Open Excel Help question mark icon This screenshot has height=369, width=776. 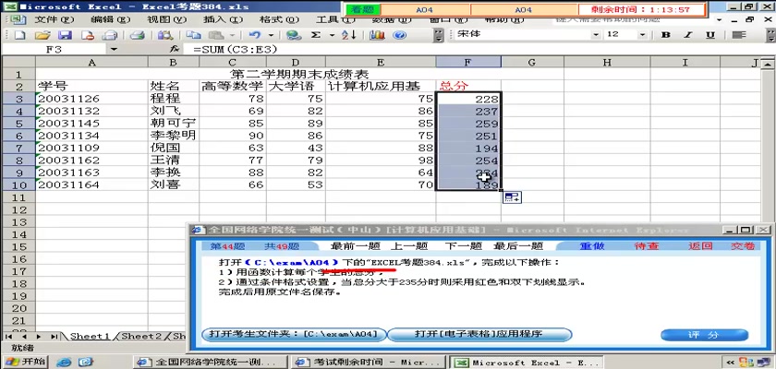(x=400, y=35)
